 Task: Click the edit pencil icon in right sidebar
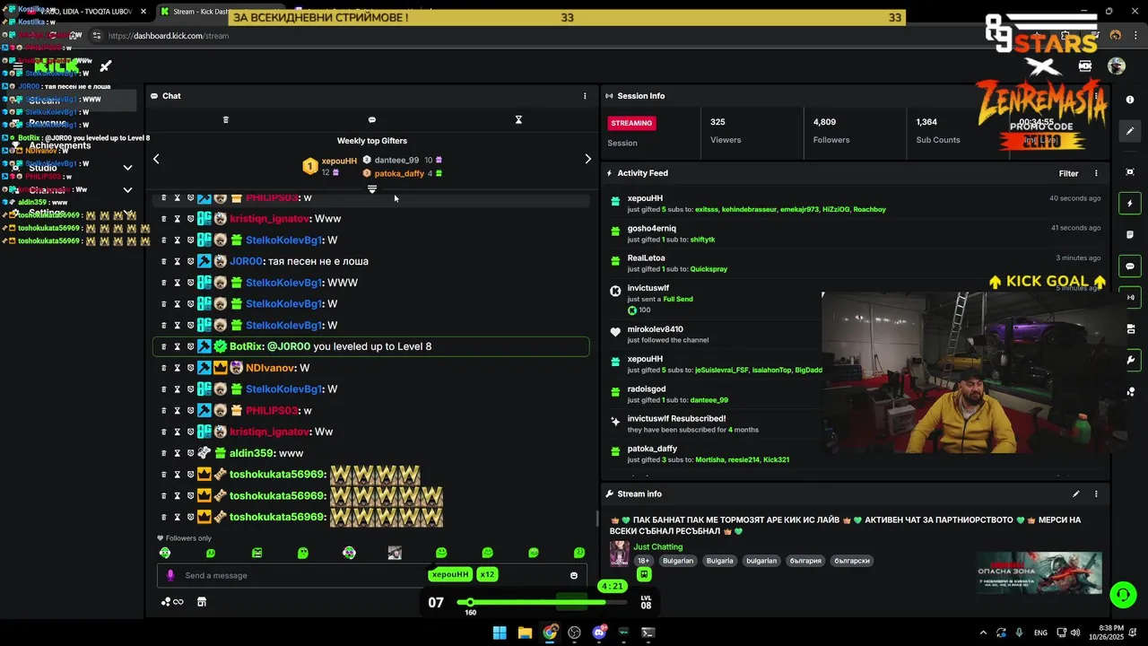1130,131
